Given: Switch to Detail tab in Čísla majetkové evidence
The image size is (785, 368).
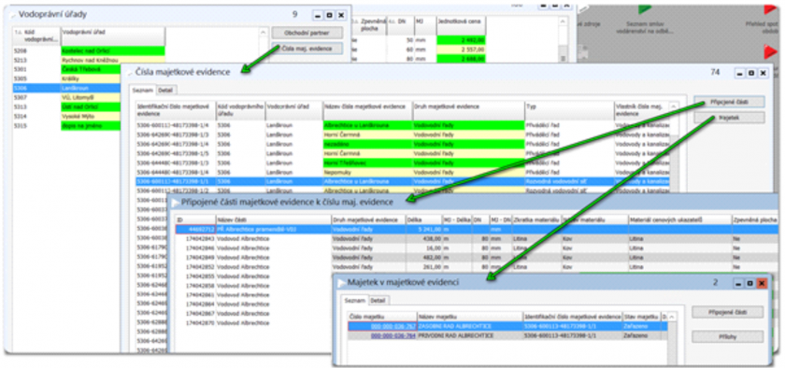Looking at the screenshot, I should click(x=165, y=90).
